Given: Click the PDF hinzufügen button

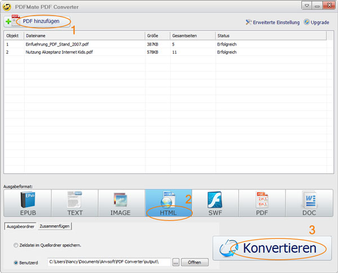Looking at the screenshot, I should [x=37, y=21].
